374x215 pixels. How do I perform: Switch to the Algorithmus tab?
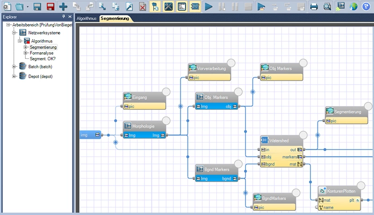point(86,18)
